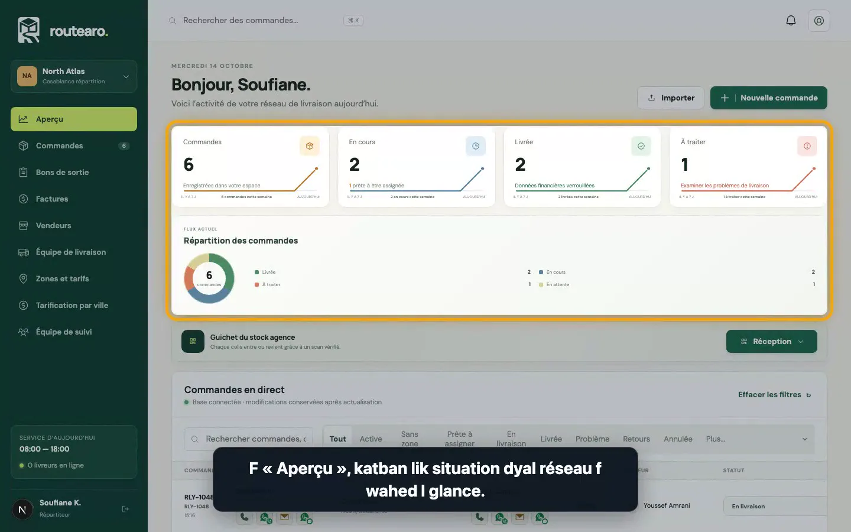The height and width of the screenshot is (532, 851).
Task: Click the alert icon on the À traiter card
Action: pos(807,146)
